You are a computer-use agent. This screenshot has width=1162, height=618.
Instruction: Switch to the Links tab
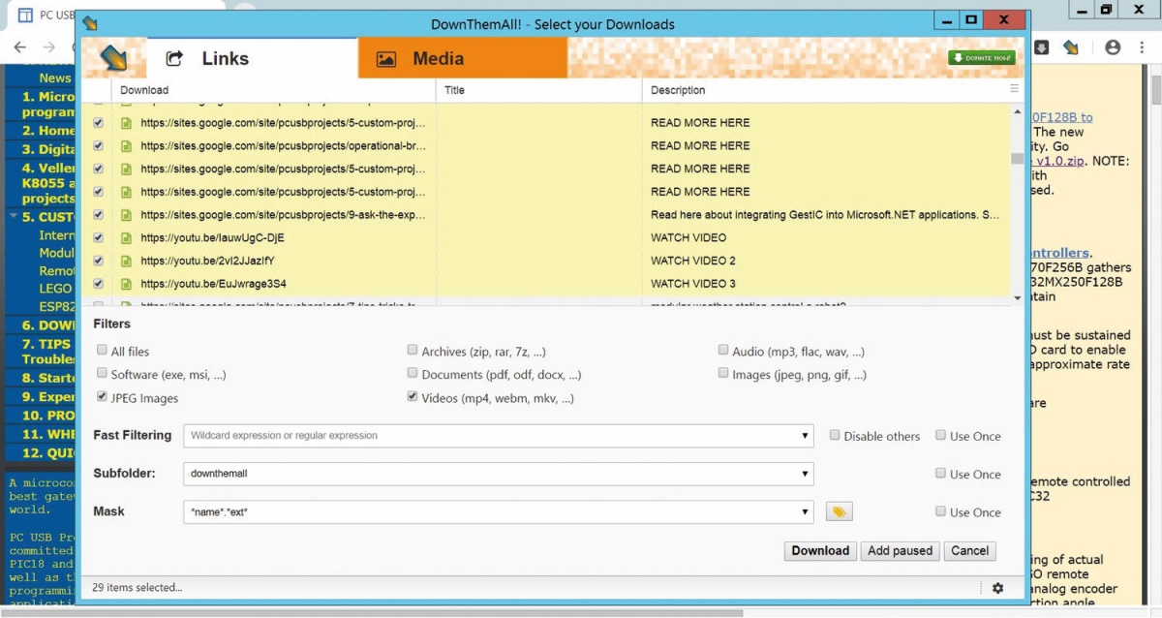click(x=253, y=58)
